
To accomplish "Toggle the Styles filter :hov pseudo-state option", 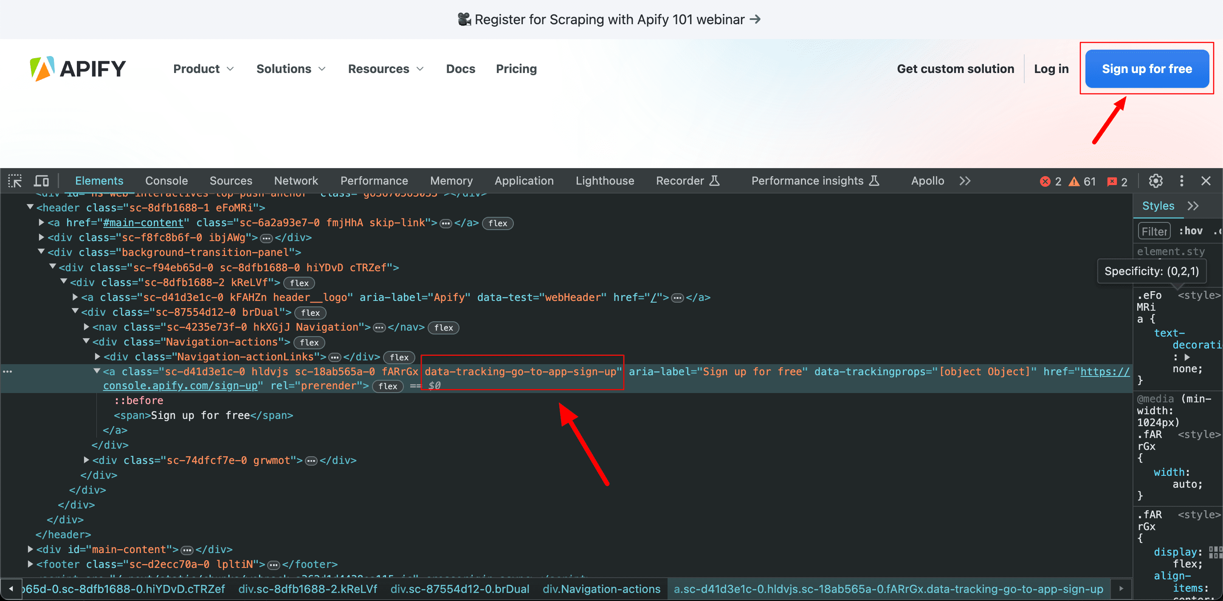I will tap(1191, 231).
